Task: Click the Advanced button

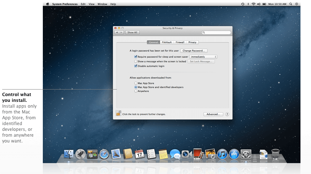Action: point(213,114)
